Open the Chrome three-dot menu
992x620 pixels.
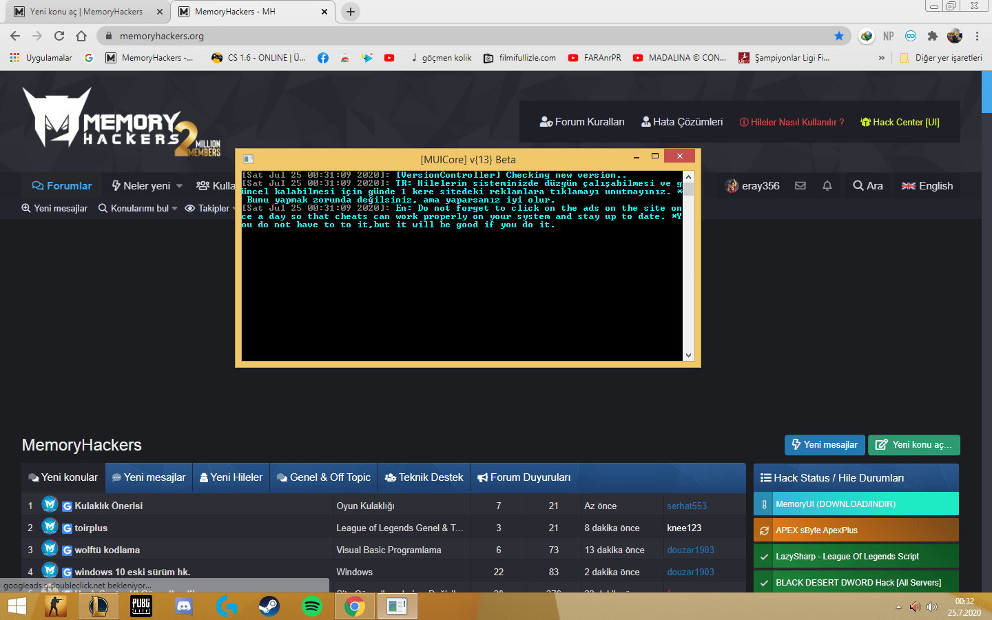click(977, 36)
